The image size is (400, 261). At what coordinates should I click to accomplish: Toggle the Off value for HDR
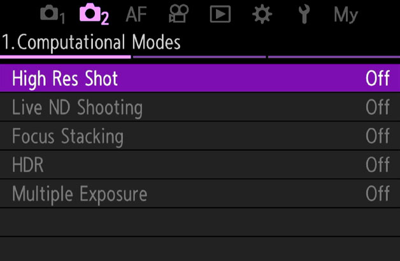(x=377, y=165)
